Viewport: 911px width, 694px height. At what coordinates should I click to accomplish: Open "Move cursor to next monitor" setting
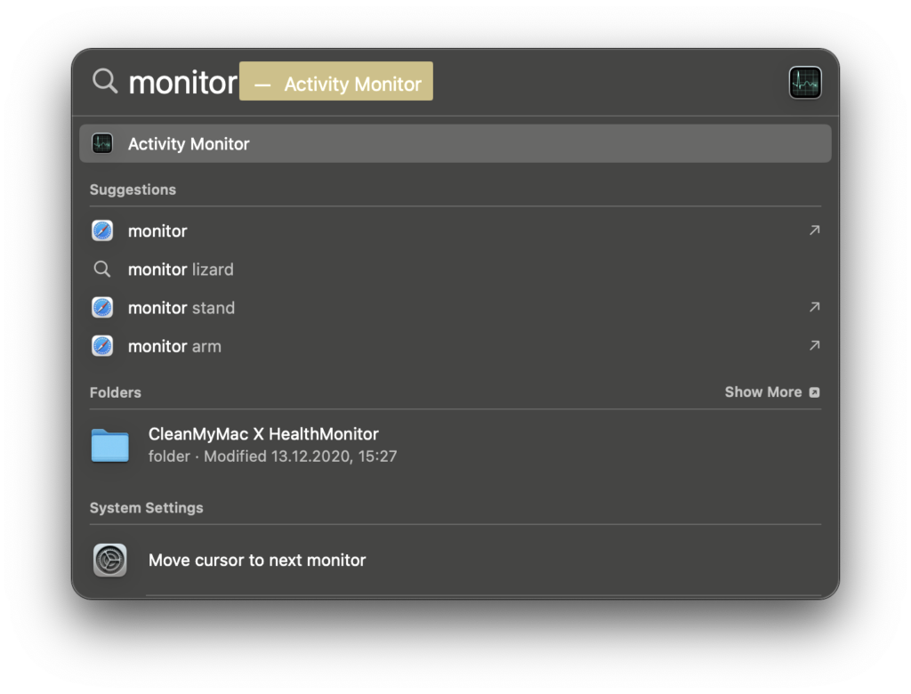click(257, 561)
